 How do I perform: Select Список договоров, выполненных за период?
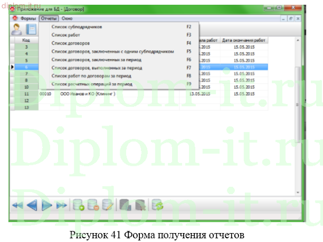coord(119,68)
